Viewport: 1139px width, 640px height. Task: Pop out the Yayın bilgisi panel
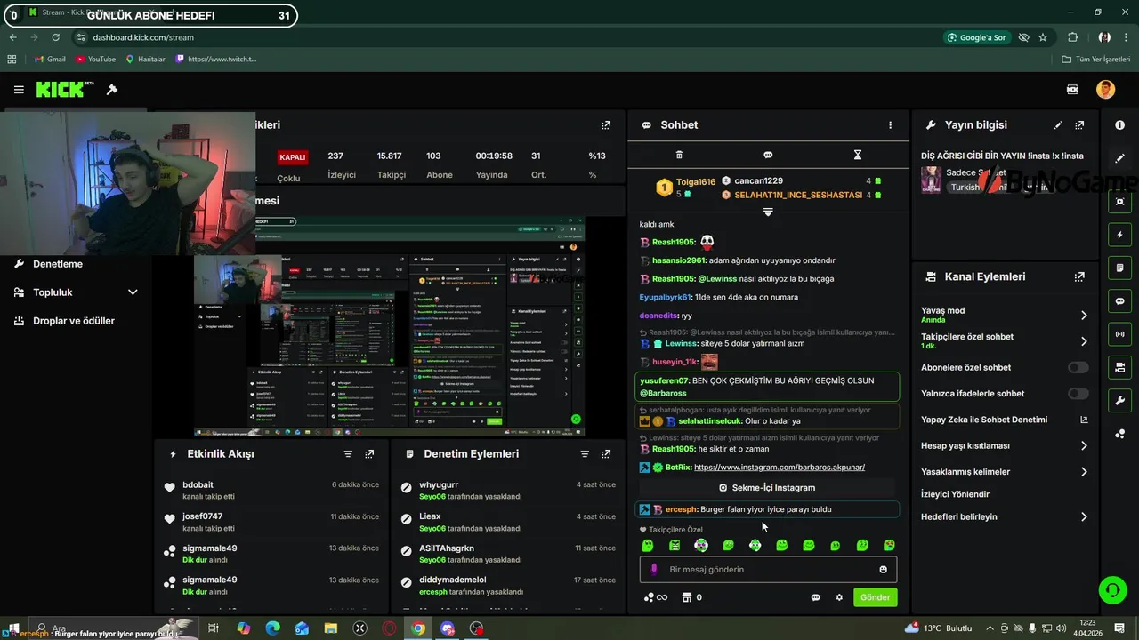(1079, 125)
